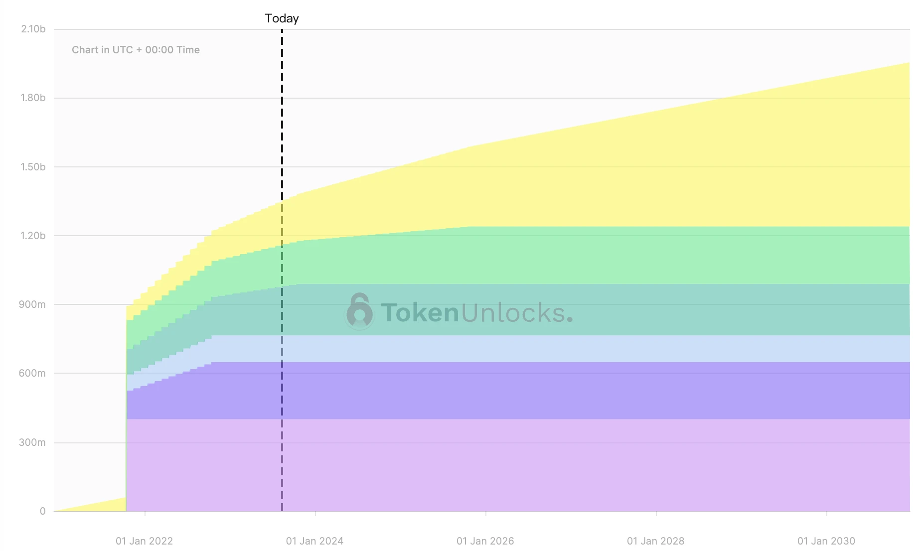Click the 1.50b y-axis label
923x551 pixels.
point(33,167)
